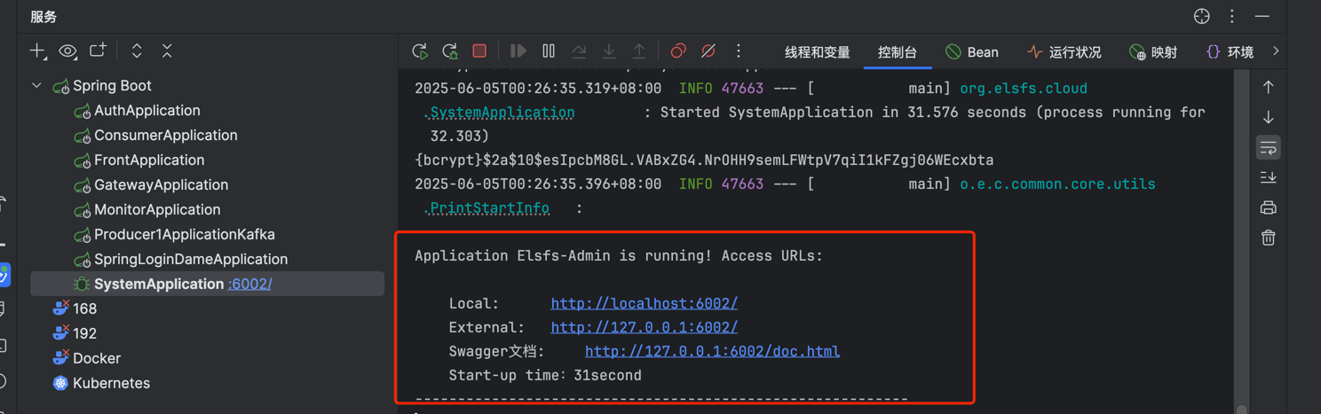Viewport: 1321px width, 414px height.
Task: Collapse the Spring Boot tree node
Action: click(36, 86)
